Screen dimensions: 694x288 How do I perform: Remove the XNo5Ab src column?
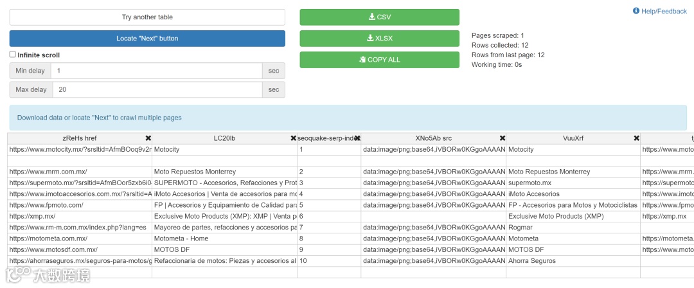click(503, 138)
